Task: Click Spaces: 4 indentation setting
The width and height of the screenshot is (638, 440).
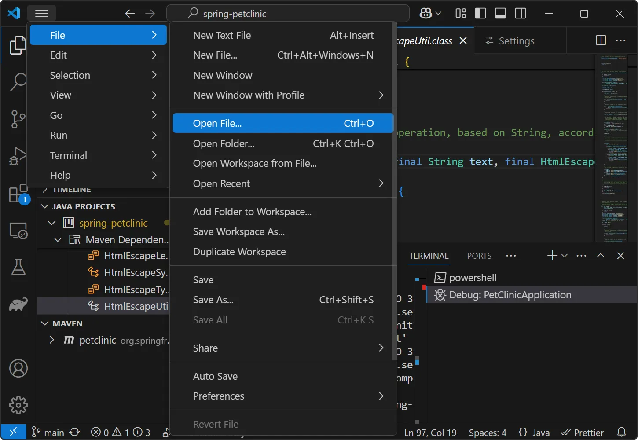Action: (488, 433)
